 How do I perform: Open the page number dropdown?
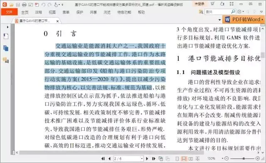click(x=142, y=158)
